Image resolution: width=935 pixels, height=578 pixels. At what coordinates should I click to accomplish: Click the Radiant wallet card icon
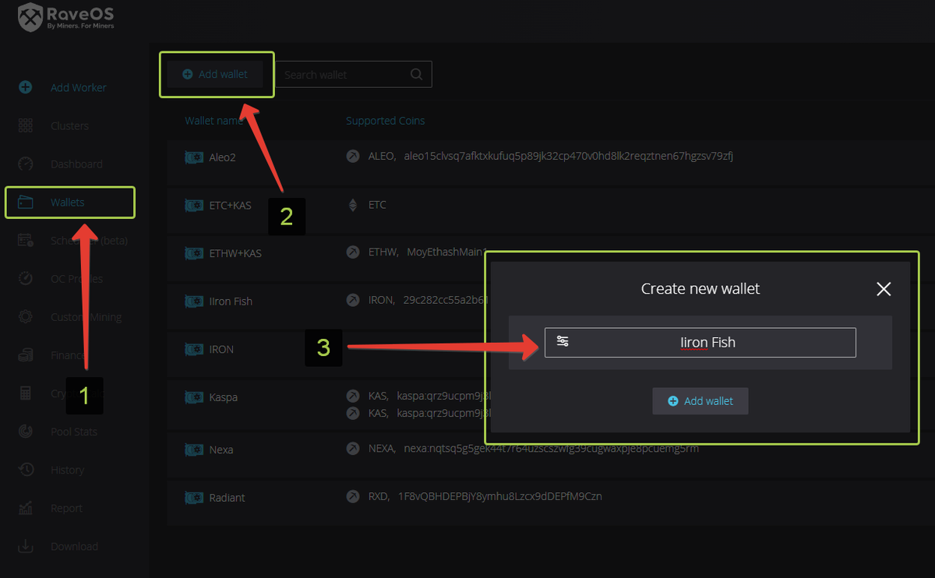click(x=194, y=498)
